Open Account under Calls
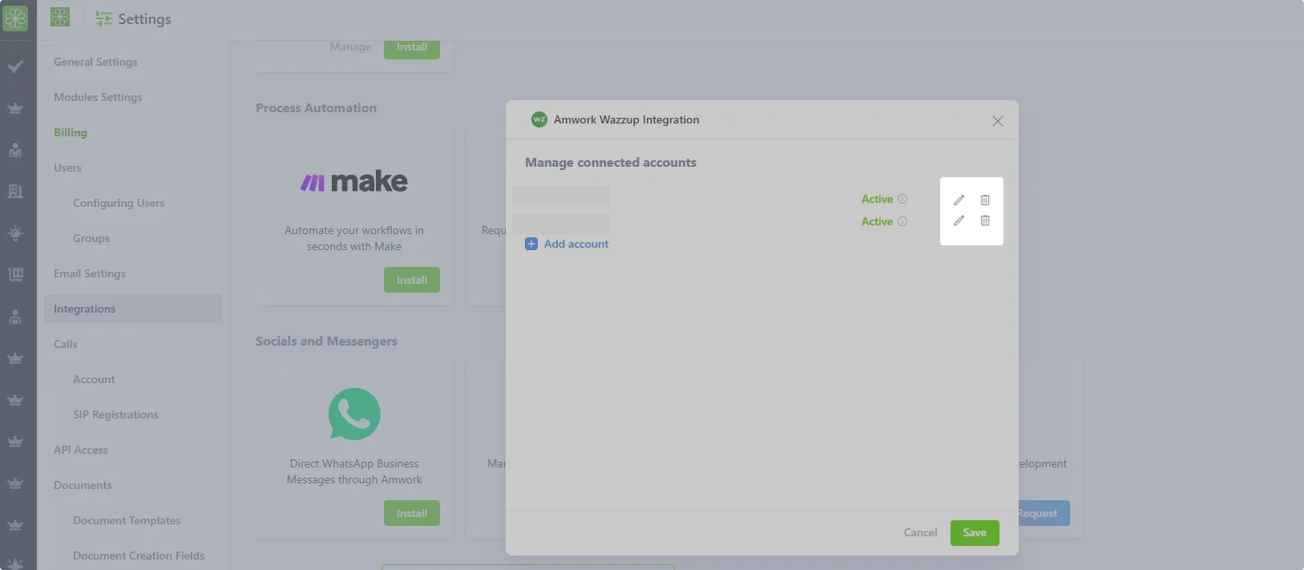This screenshot has height=570, width=1304. coord(94,379)
